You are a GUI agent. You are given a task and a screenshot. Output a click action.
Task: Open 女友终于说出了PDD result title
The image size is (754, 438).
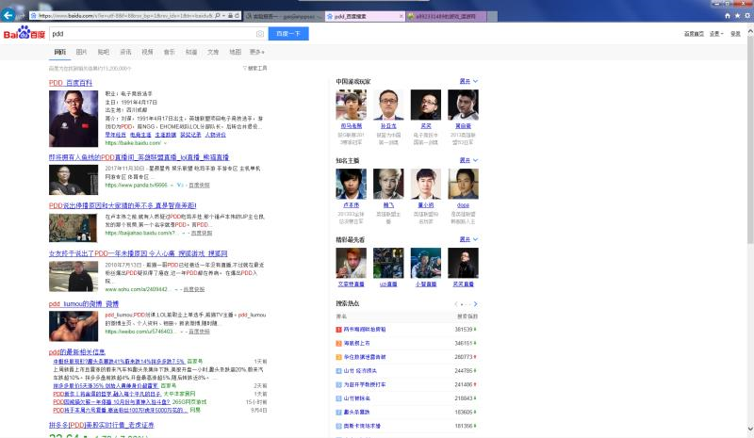[138, 253]
